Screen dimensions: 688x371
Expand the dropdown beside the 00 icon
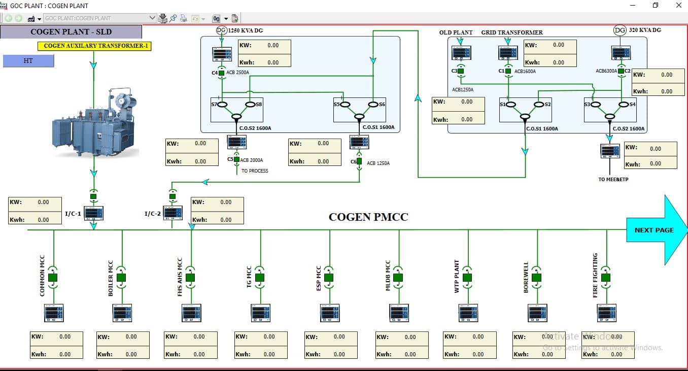click(225, 18)
